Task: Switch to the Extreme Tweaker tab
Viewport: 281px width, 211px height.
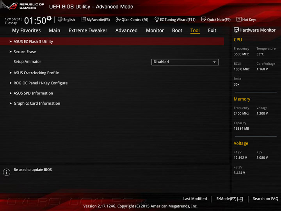Action: (88, 30)
